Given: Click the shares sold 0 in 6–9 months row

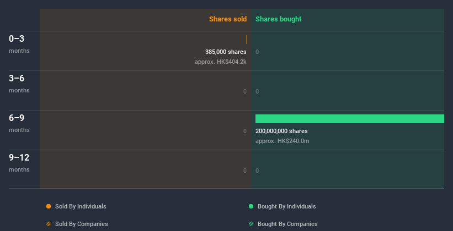Looking at the screenshot, I should click(x=245, y=131).
